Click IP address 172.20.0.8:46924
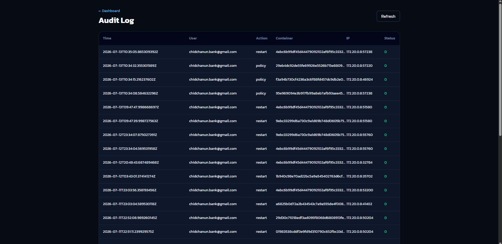 (x=359, y=80)
